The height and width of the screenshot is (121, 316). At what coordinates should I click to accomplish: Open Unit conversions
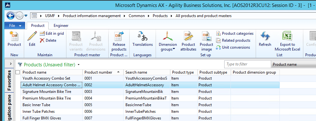click(x=233, y=47)
